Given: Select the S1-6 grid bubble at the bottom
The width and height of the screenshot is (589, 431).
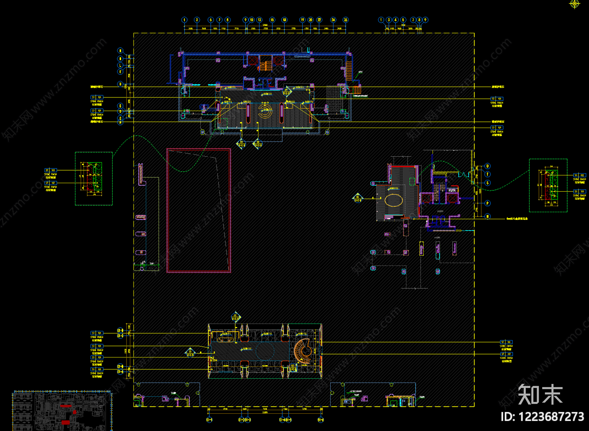Looking at the screenshot, I should [x=321, y=420].
